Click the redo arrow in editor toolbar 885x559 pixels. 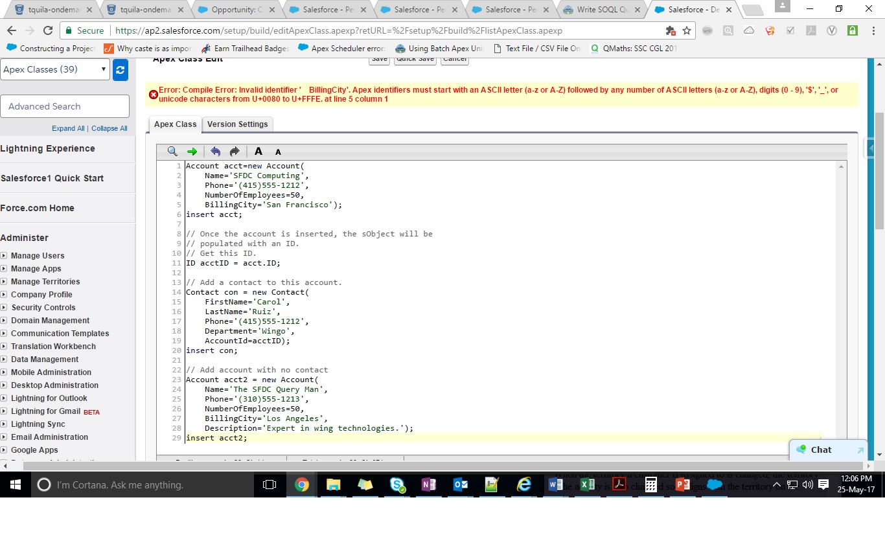tap(235, 152)
